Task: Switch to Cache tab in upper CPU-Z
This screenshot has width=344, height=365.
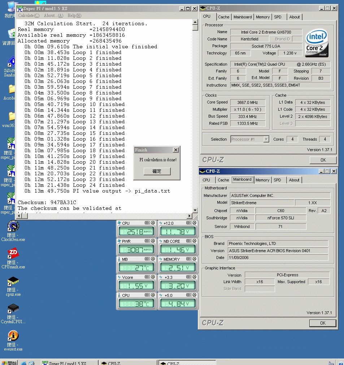Action: tap(223, 17)
